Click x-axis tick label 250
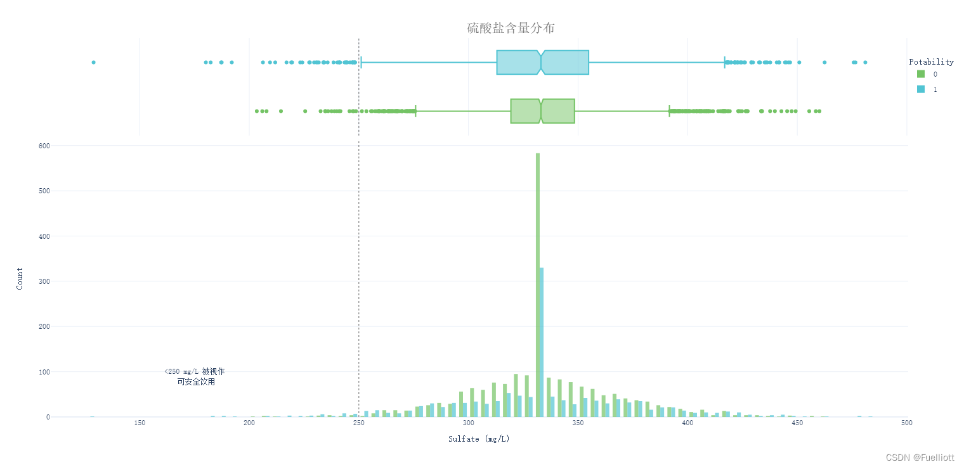The image size is (964, 467). (359, 423)
